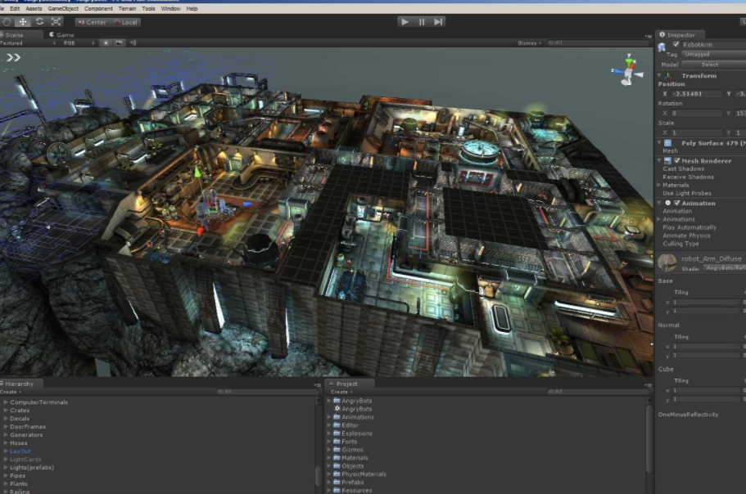Open the Textured draw mode dropdown
The height and width of the screenshot is (494, 746).
click(x=29, y=43)
